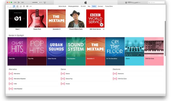Screen dimensions: 171x101
Task: Switch to Neu tab
Action: (89, 6)
